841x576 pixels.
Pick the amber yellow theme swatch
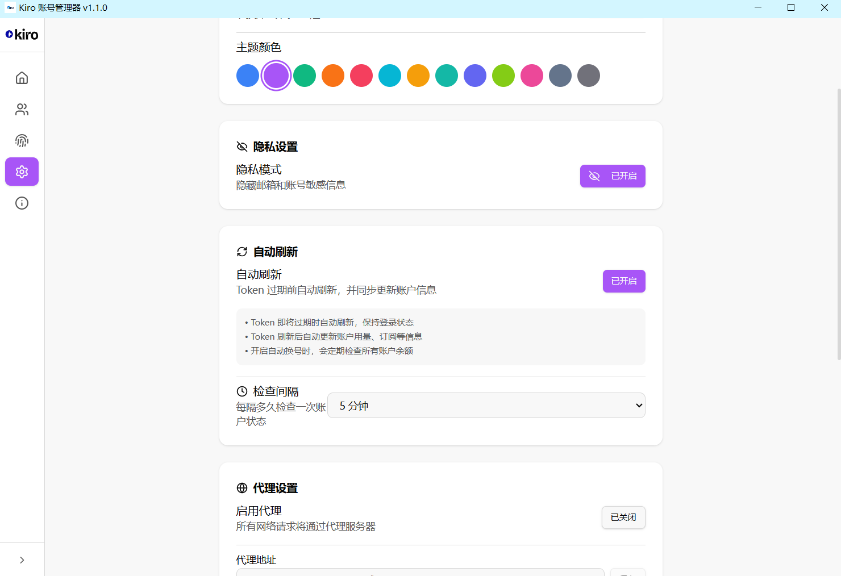(418, 76)
